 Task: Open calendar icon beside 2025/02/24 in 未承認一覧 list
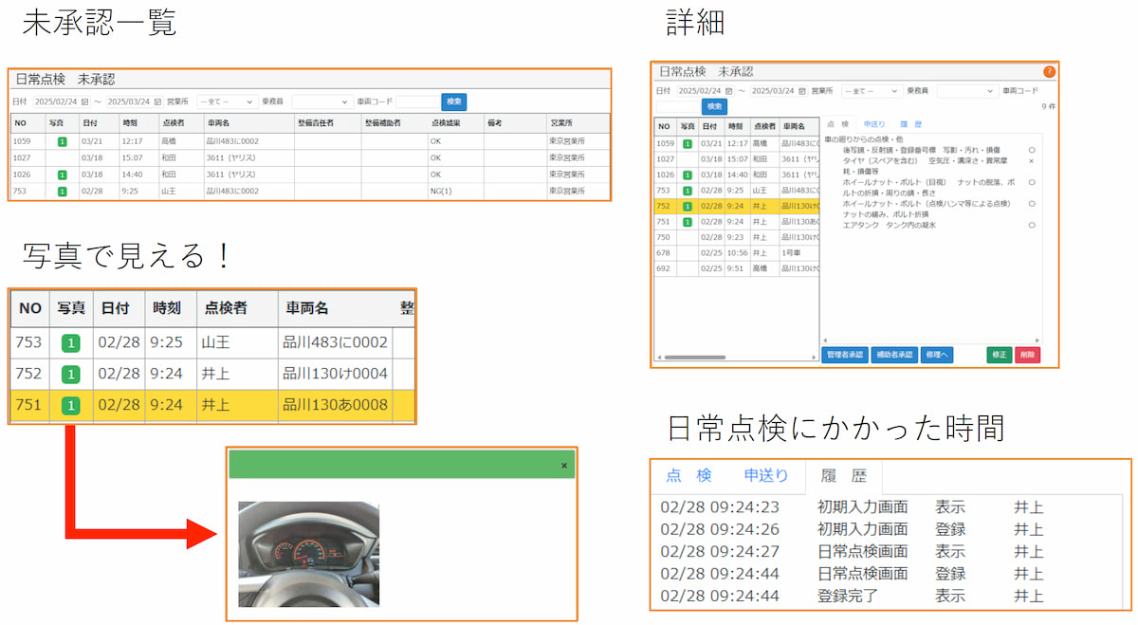point(84,101)
